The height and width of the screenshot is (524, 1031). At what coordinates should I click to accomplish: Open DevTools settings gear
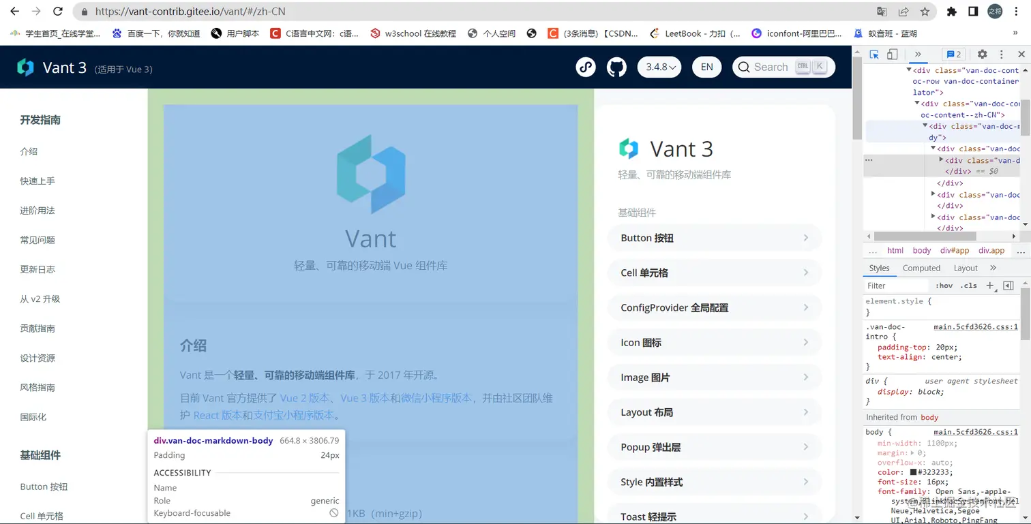pyautogui.click(x=981, y=54)
